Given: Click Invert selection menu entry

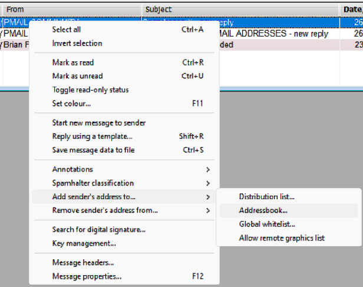Looking at the screenshot, I should tap(77, 43).
